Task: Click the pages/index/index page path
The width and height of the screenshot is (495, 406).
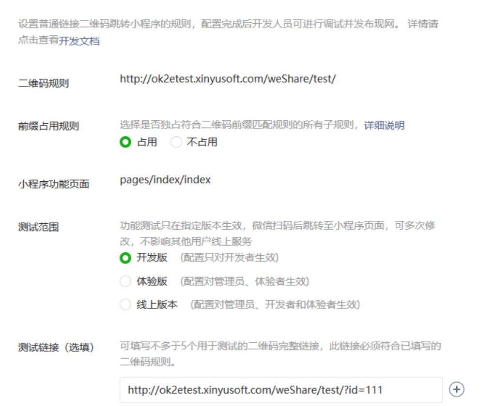Action: (165, 180)
